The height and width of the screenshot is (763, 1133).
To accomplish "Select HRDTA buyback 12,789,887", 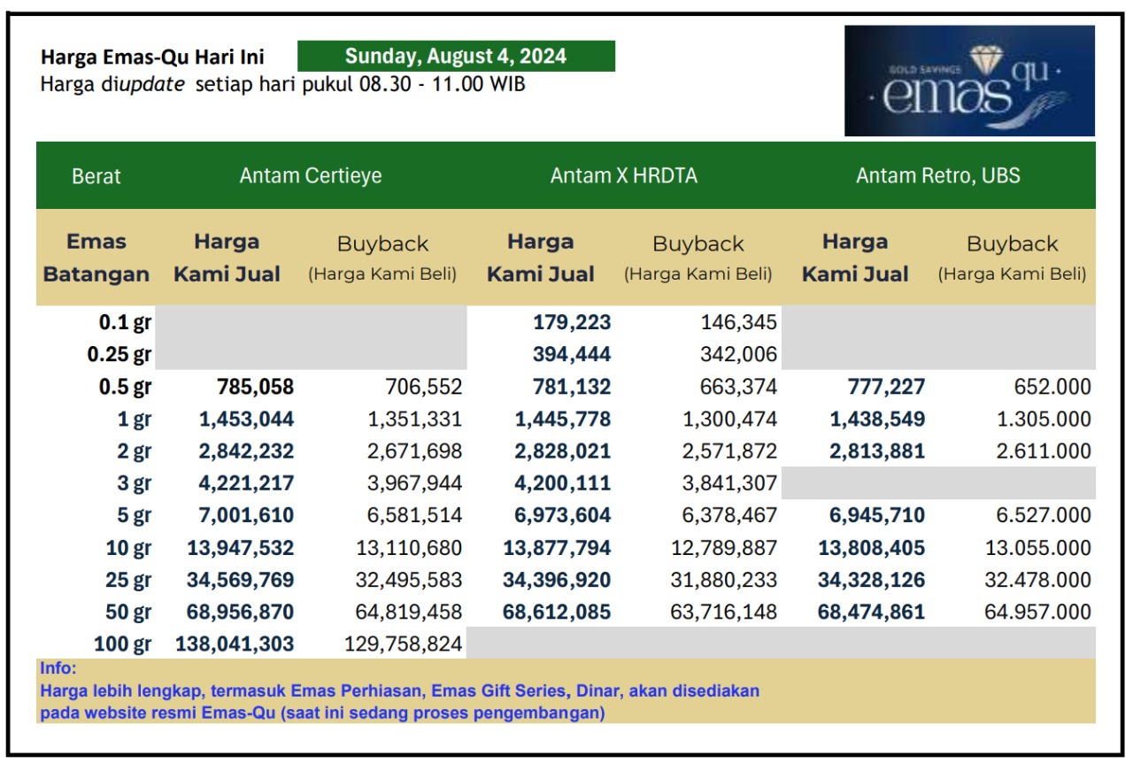I will pyautogui.click(x=724, y=548).
